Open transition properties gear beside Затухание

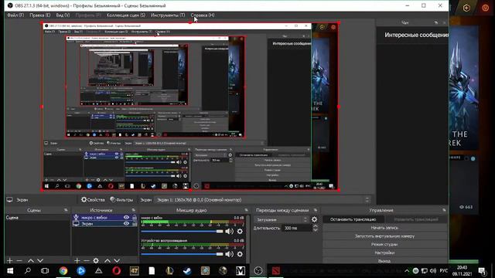(x=315, y=219)
